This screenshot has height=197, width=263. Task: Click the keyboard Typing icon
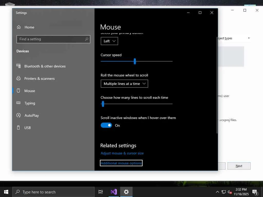(x=18, y=103)
